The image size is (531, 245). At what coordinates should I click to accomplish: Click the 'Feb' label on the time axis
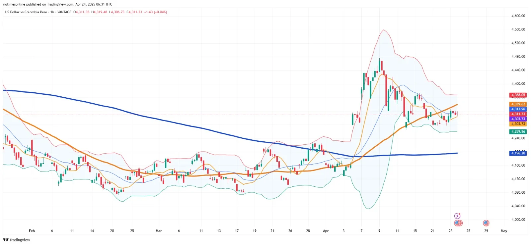(32, 231)
